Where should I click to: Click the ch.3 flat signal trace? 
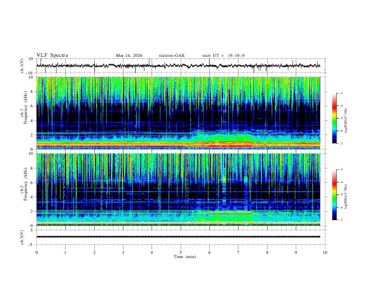178,237
